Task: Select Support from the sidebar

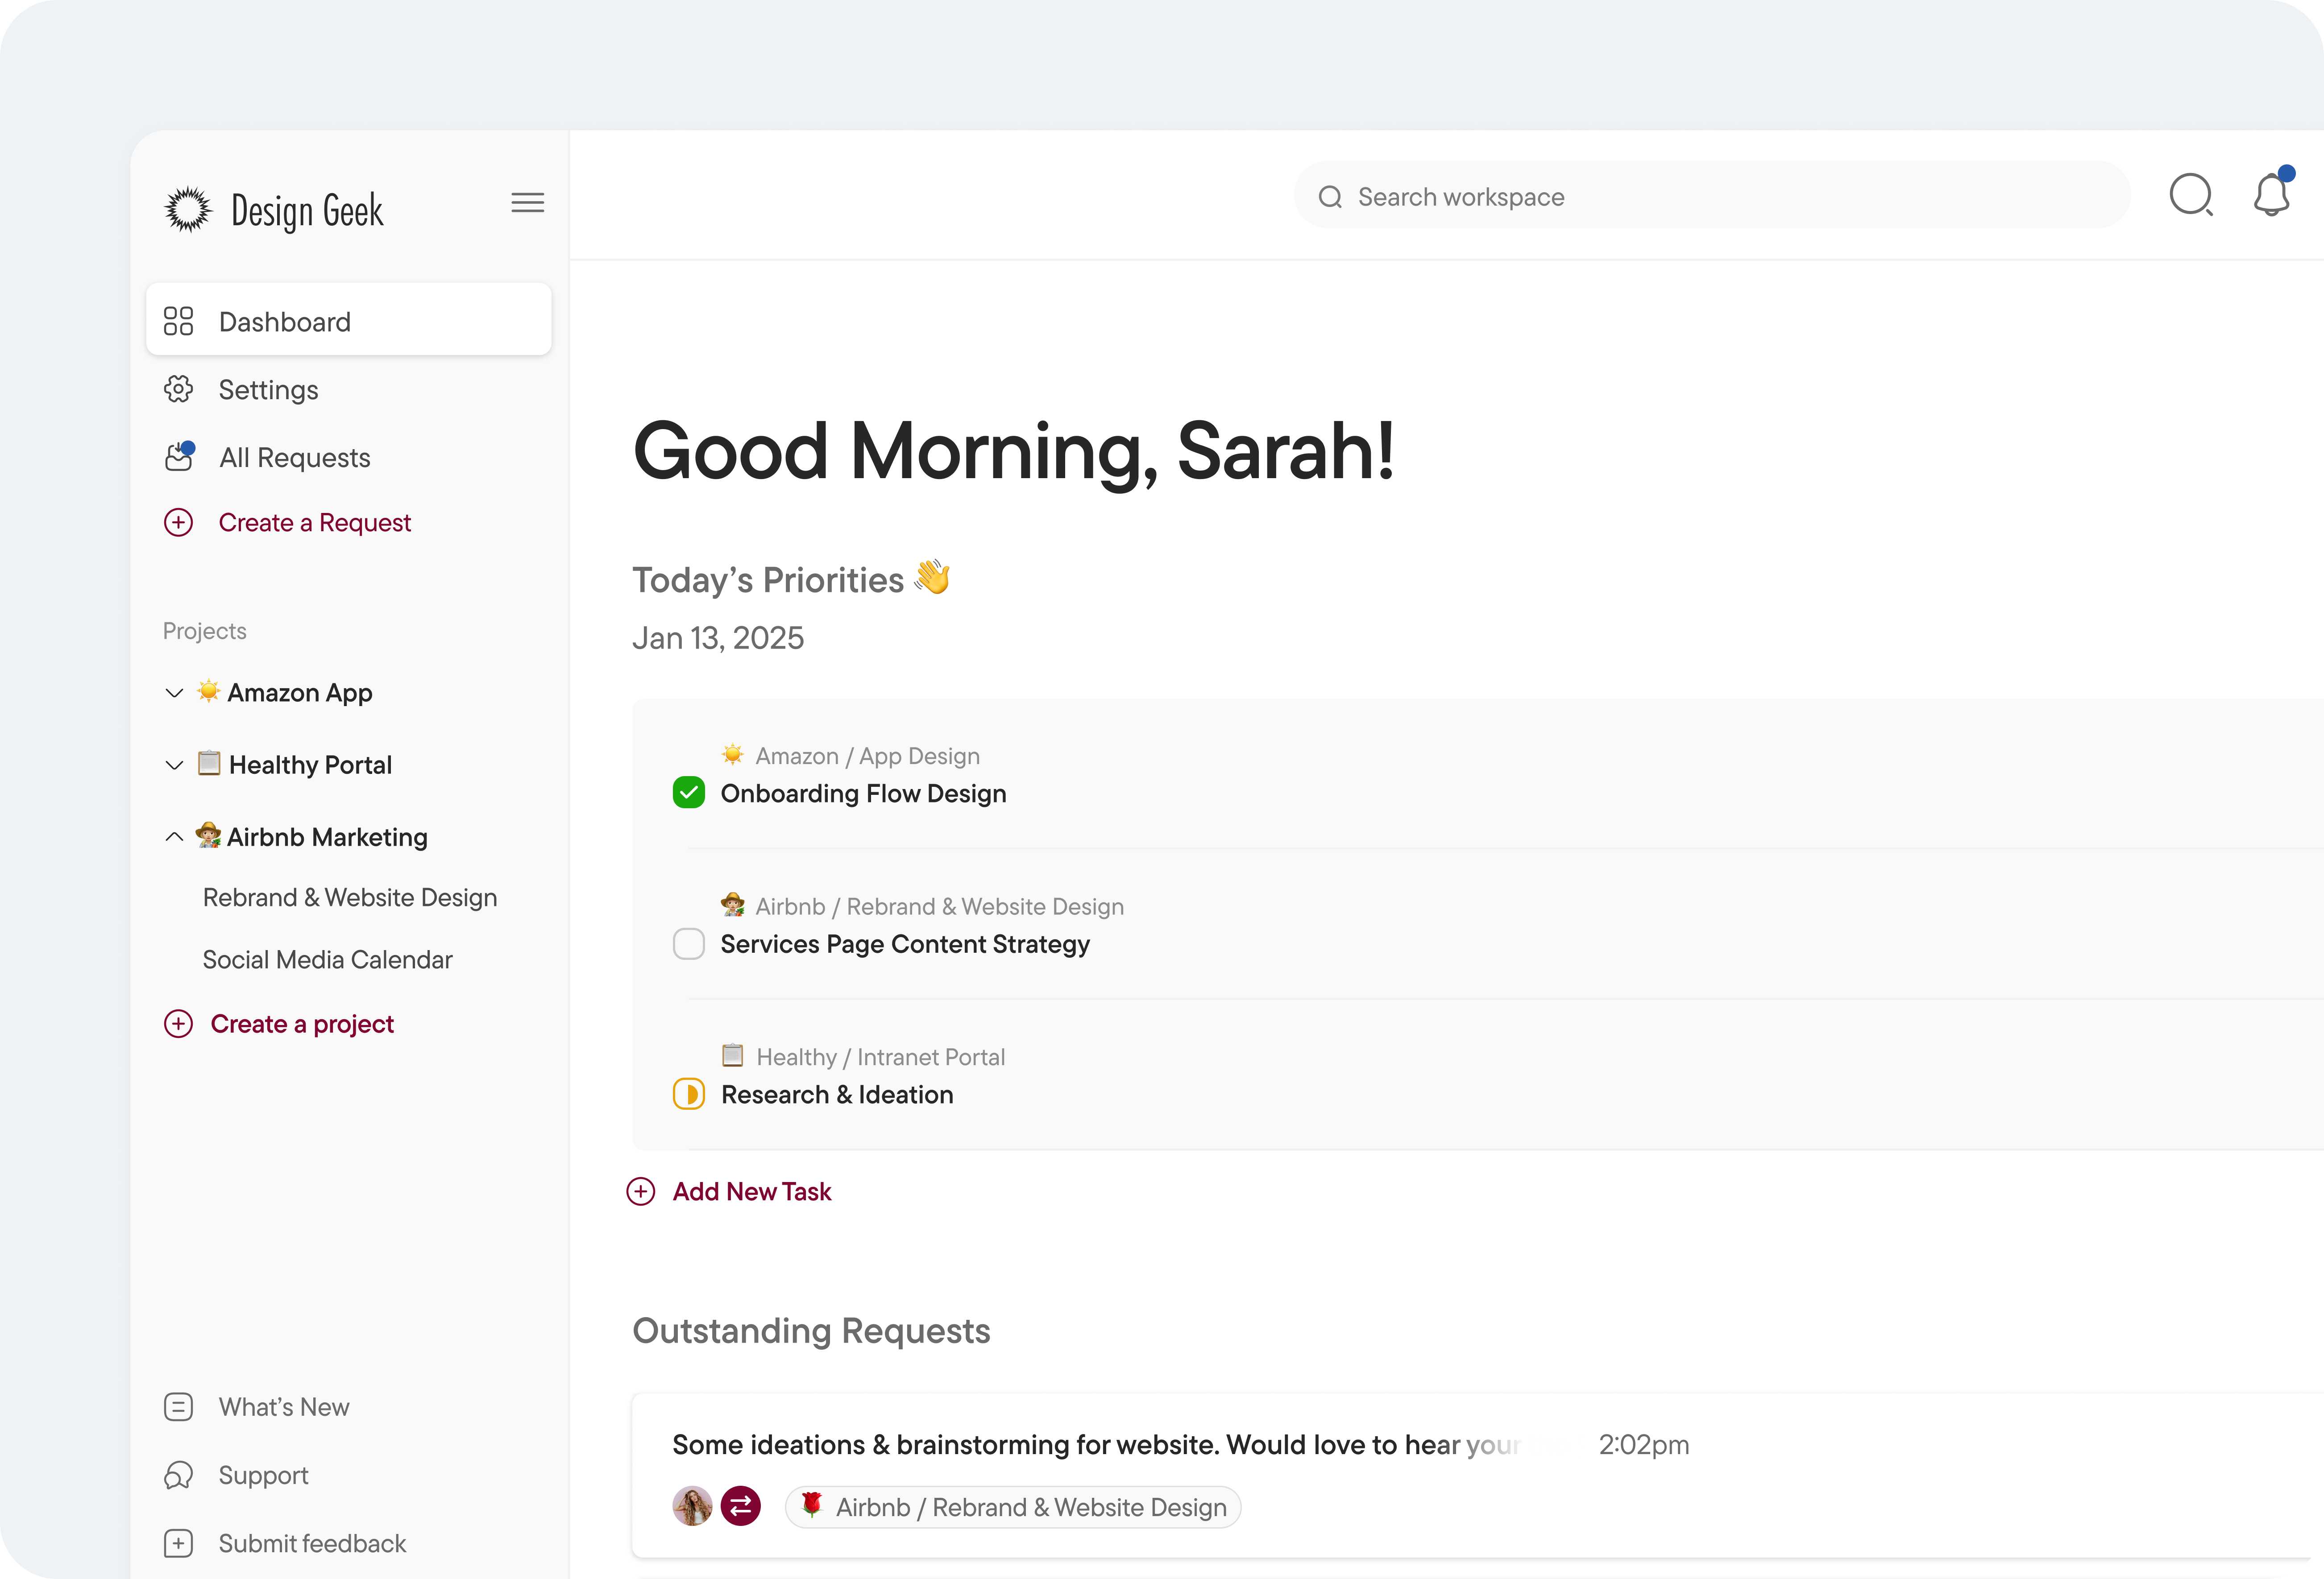Action: tap(263, 1475)
